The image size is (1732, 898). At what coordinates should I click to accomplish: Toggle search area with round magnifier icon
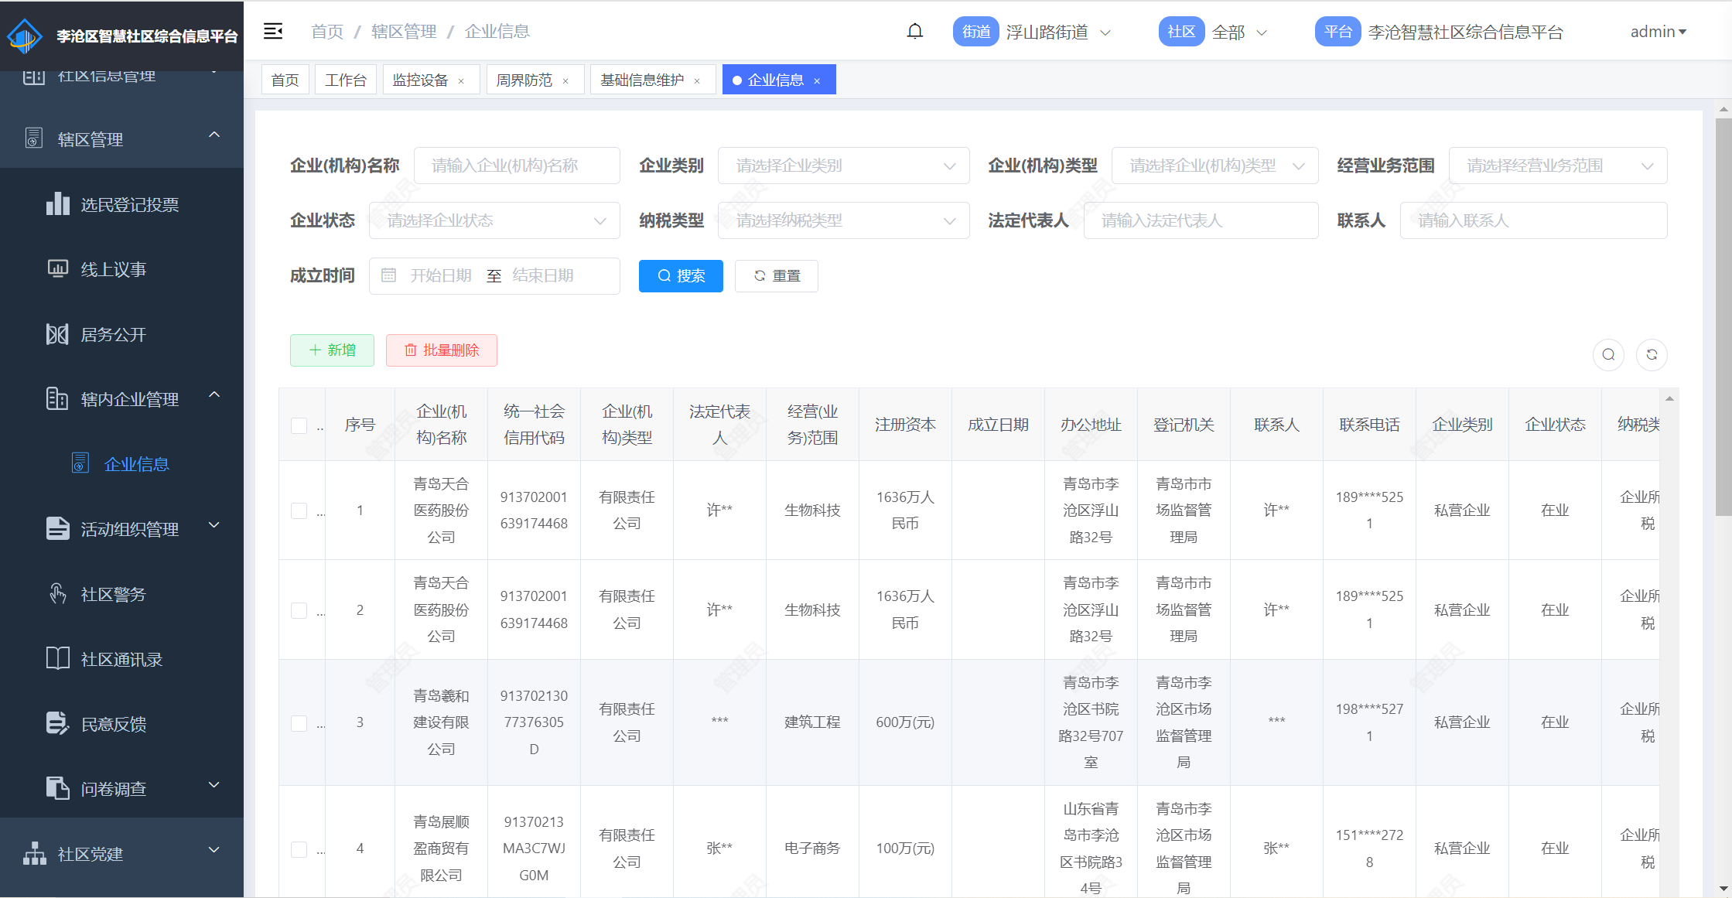pyautogui.click(x=1608, y=354)
